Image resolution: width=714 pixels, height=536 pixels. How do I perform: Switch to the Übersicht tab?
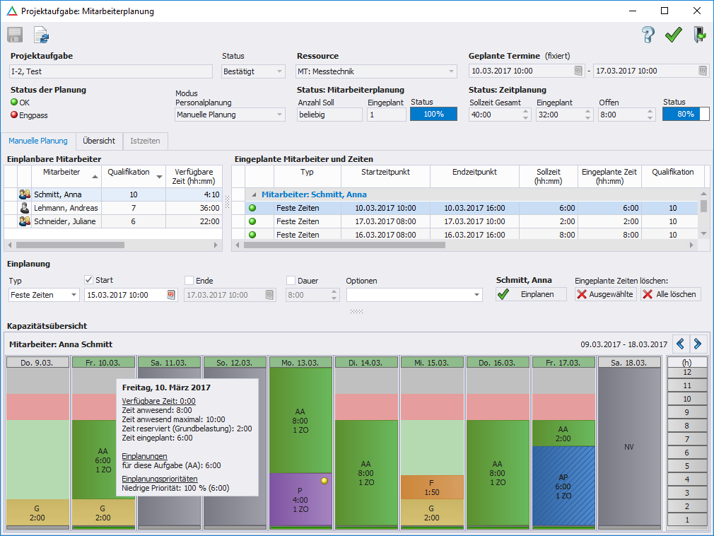point(99,141)
